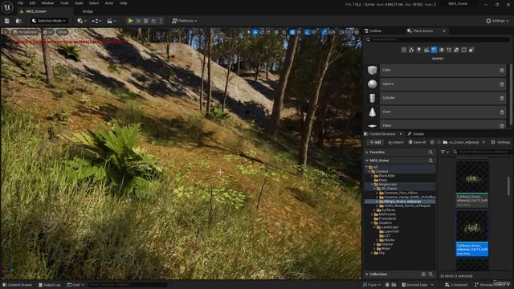
Task: Open the Edit menu
Action: click(x=32, y=3)
